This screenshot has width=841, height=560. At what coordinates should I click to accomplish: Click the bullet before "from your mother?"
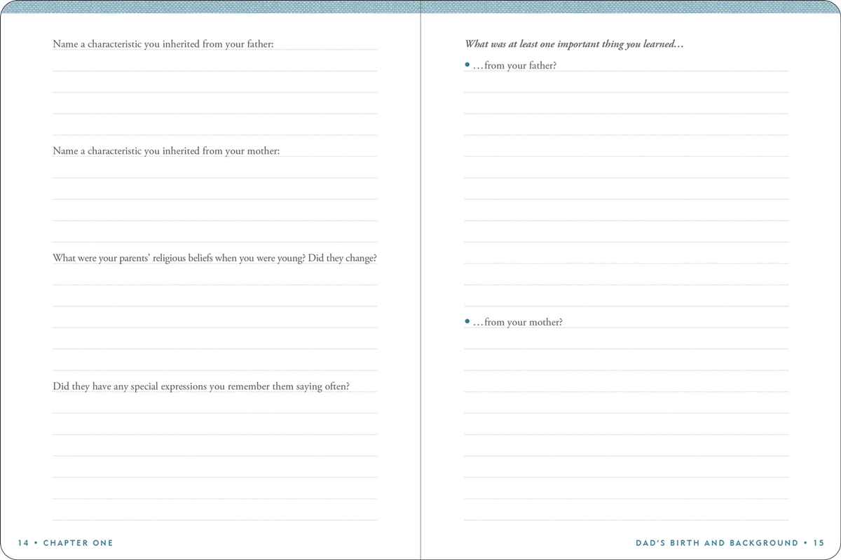pos(467,321)
